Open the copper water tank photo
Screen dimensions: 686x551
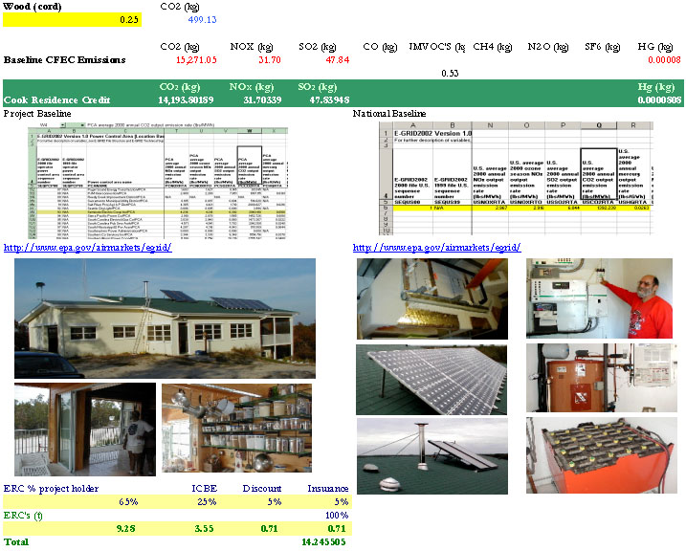[x=601, y=378]
